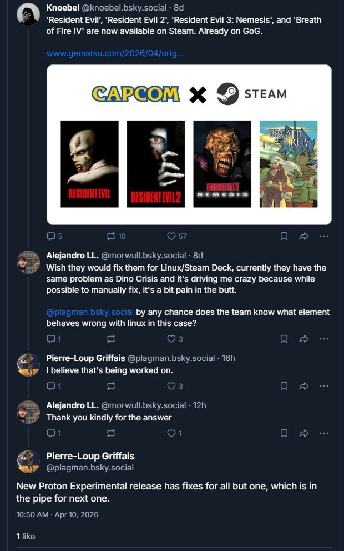Open the gematsu.com article link
The image size is (344, 551).
coord(115,53)
